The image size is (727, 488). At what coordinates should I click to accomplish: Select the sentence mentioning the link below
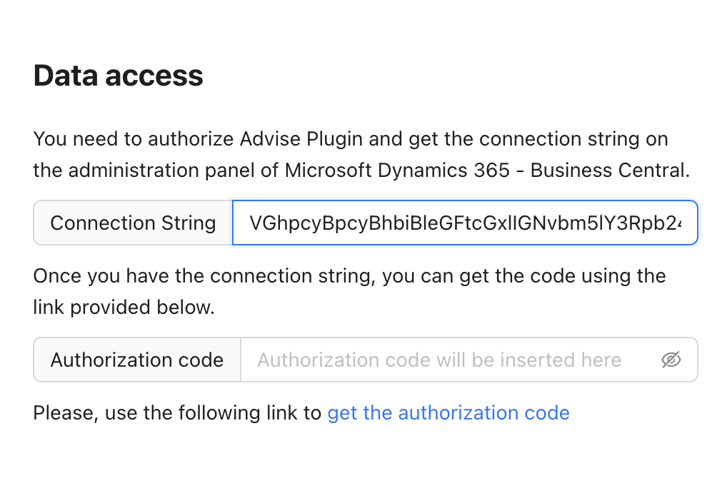(x=349, y=291)
